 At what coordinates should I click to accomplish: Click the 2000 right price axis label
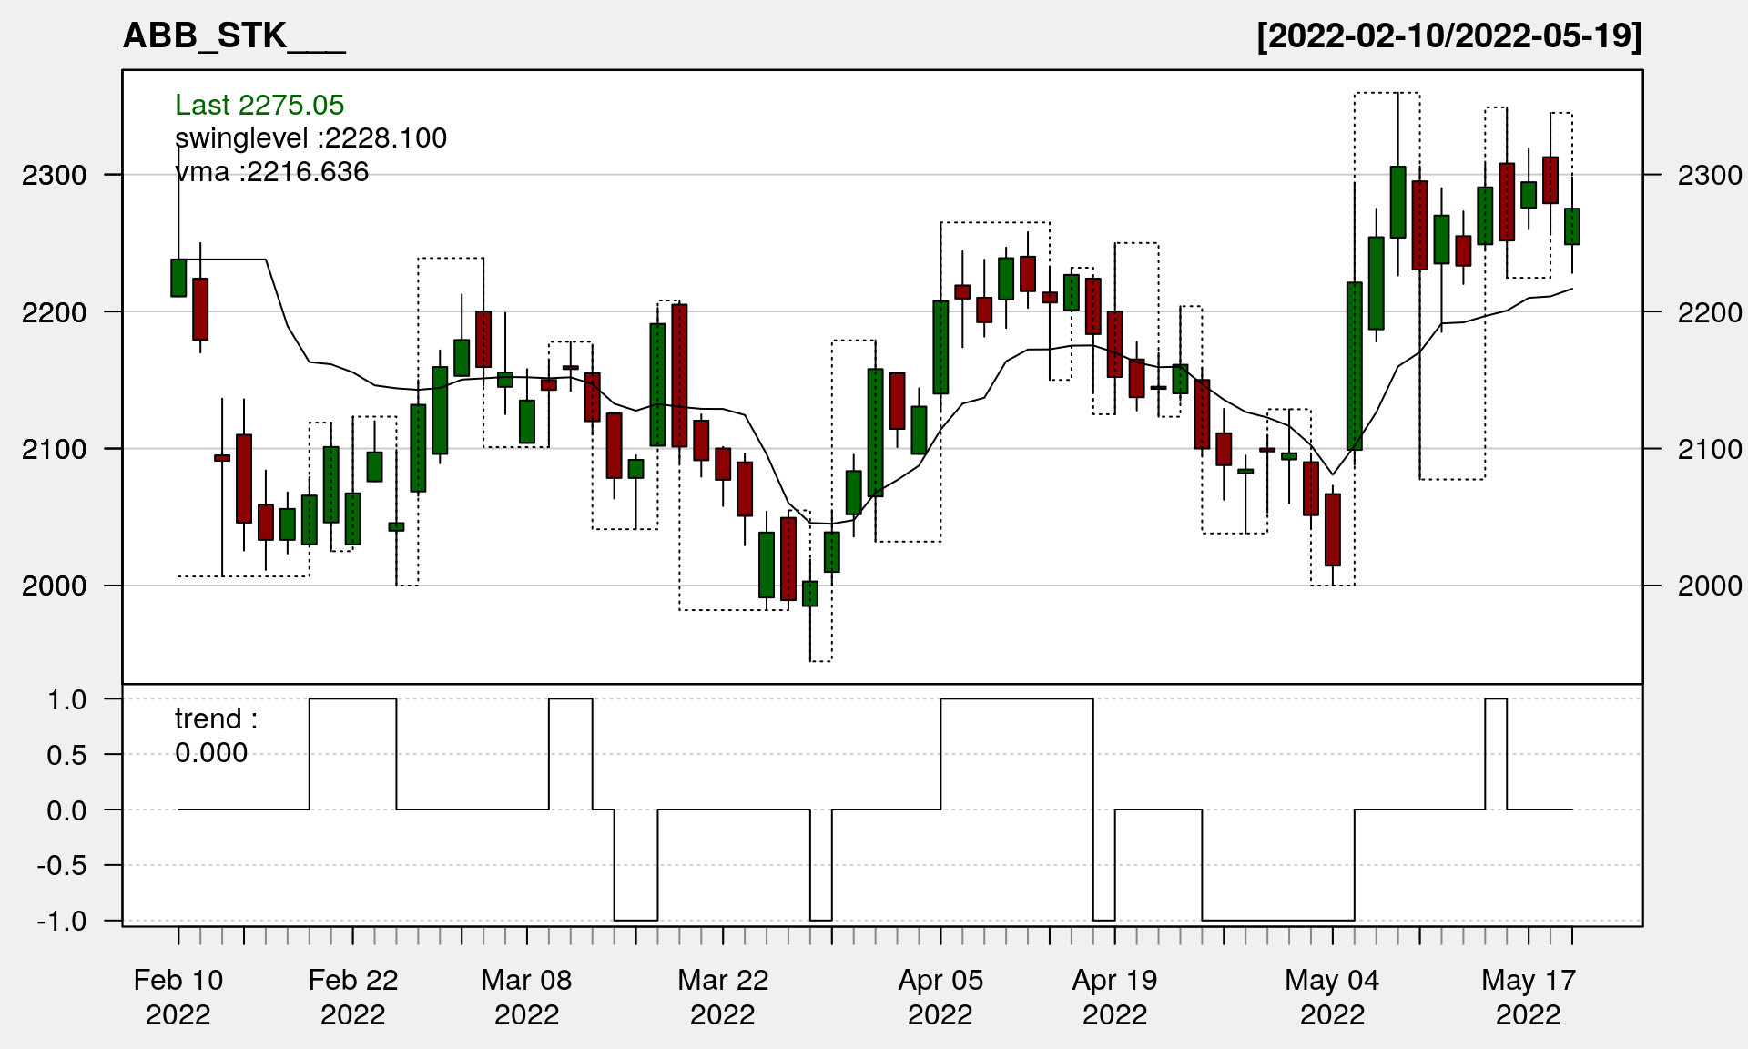pos(1710,586)
